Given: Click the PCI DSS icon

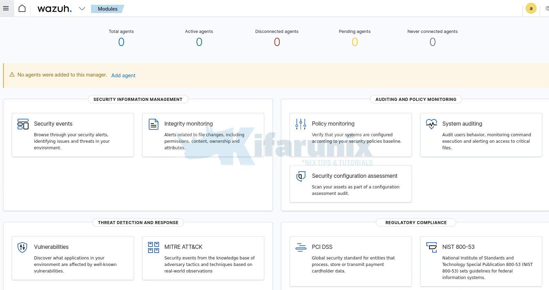Looking at the screenshot, I should point(301,247).
